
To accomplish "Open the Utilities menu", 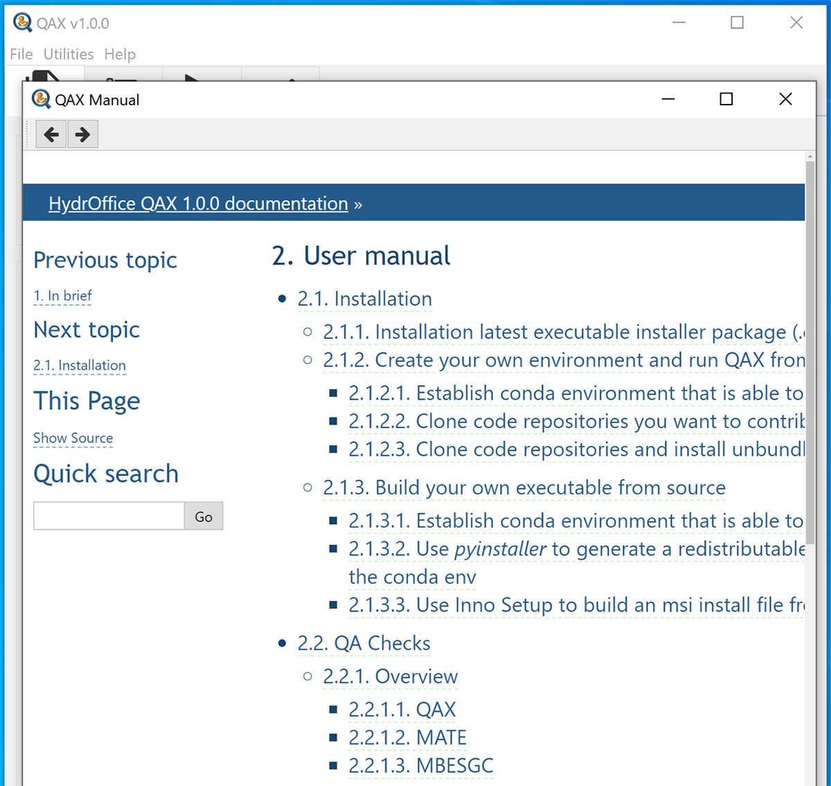I will (69, 54).
